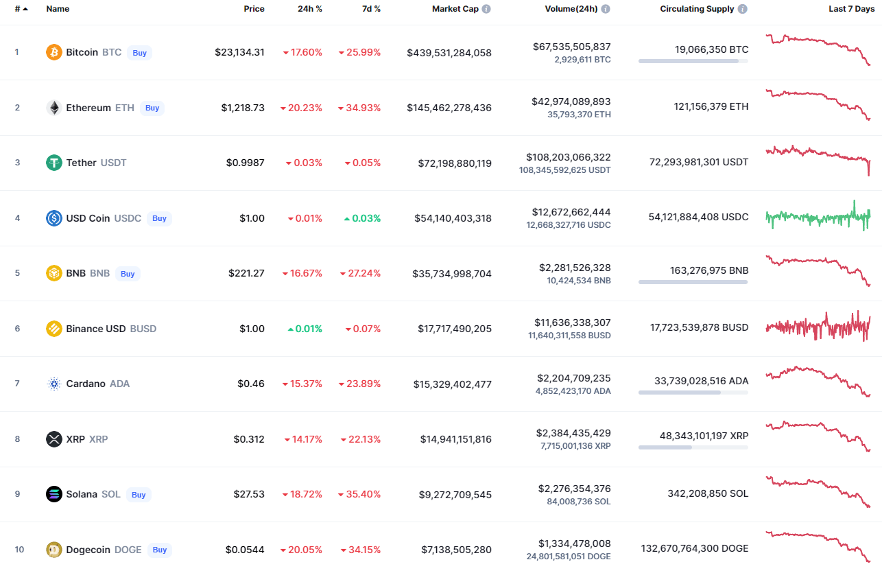This screenshot has height=573, width=882.
Task: Click the Dogecoin logo icon
Action: pyautogui.click(x=53, y=550)
